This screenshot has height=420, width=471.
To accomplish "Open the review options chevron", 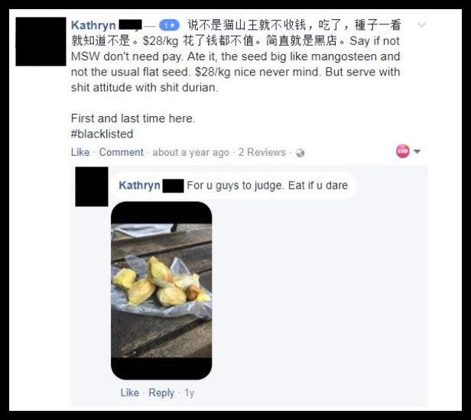I will 422,25.
